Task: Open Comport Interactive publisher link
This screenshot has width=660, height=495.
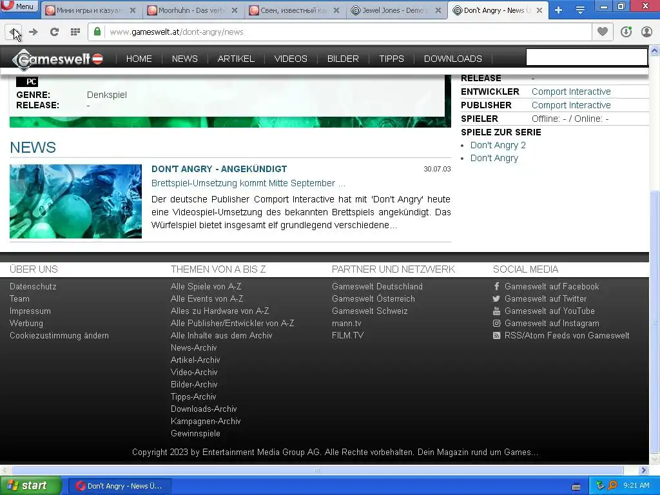Action: coord(571,105)
